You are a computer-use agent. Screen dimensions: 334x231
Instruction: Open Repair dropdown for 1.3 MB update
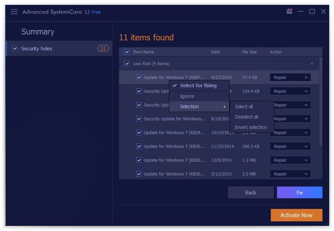[290, 160]
